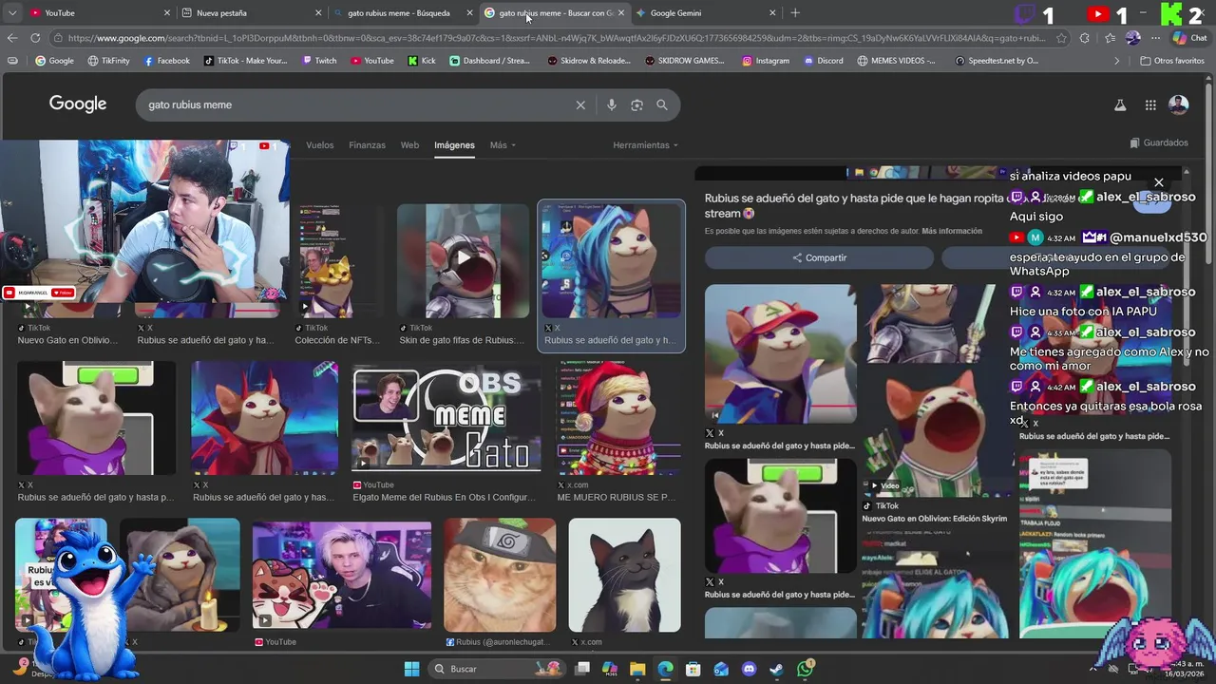Image resolution: width=1216 pixels, height=684 pixels.
Task: Start voice search with the microphone icon
Action: [x=612, y=104]
